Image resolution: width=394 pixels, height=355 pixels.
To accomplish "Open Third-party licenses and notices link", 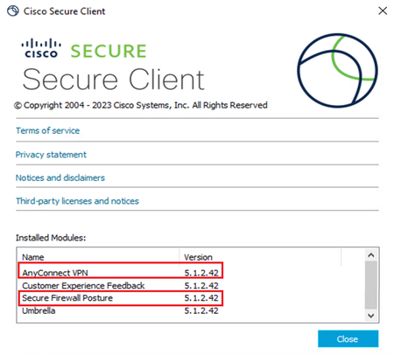I will coord(77,201).
